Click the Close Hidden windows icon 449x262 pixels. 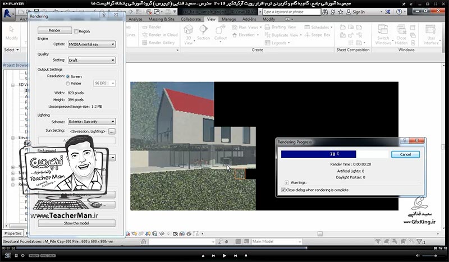(401, 30)
